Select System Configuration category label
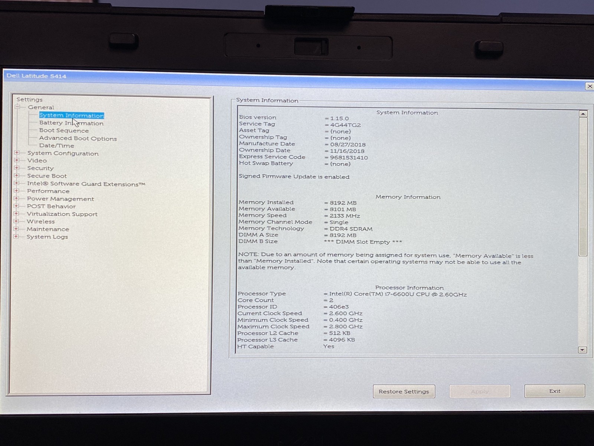Viewport: 594px width, 446px height. [63, 153]
